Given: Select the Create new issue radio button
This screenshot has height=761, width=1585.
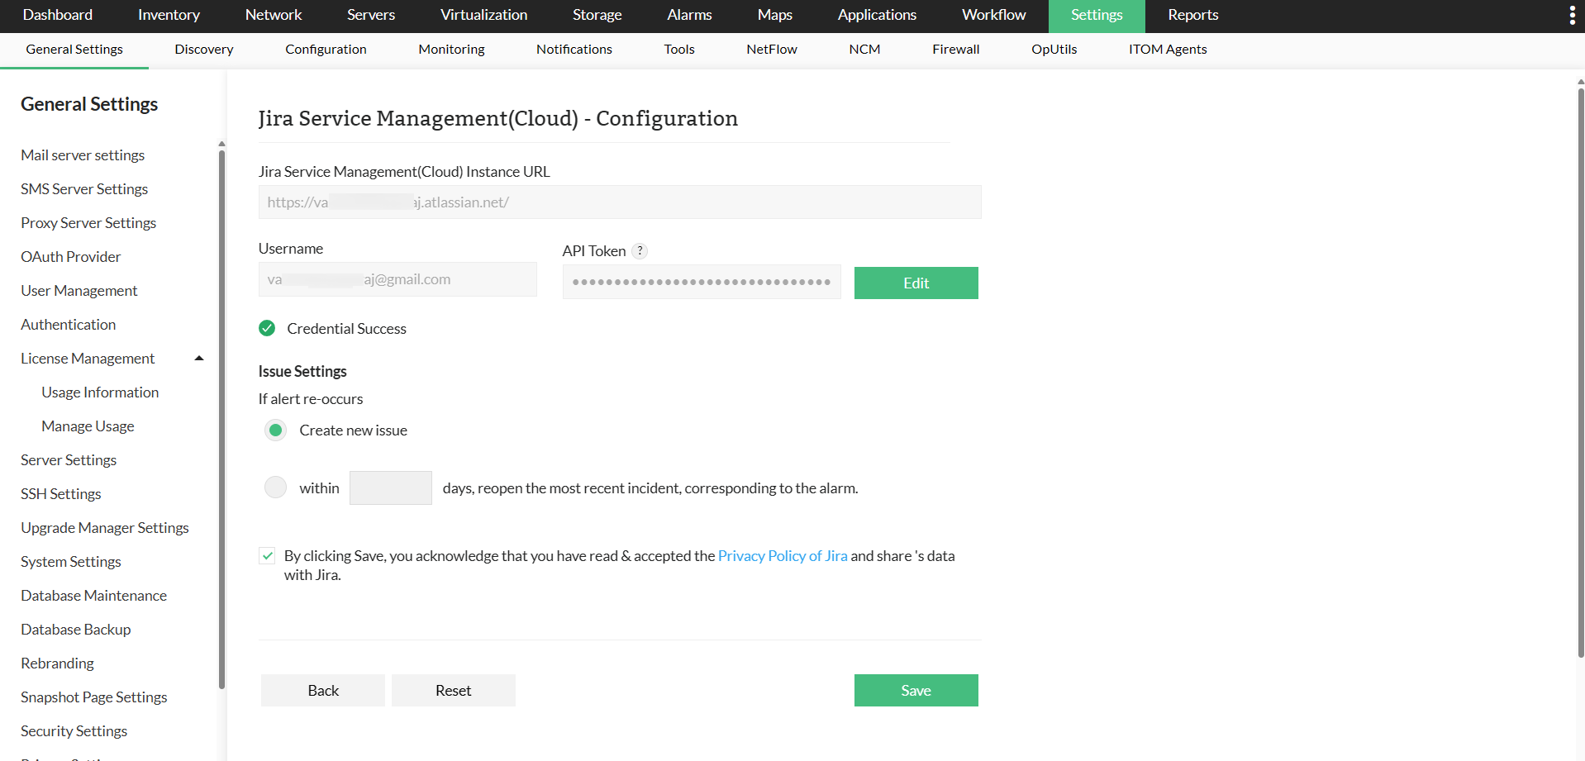Looking at the screenshot, I should [x=275, y=430].
